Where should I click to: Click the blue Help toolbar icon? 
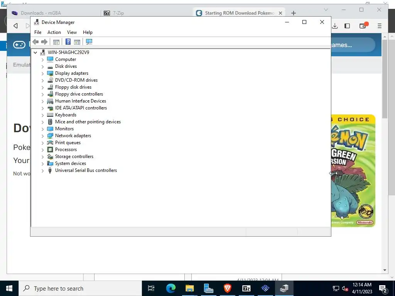pyautogui.click(x=68, y=42)
